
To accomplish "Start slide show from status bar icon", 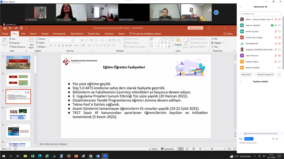I will [200, 149].
